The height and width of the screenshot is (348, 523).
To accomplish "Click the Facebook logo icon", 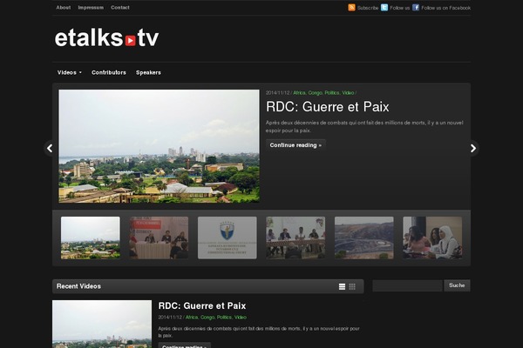I will [416, 7].
